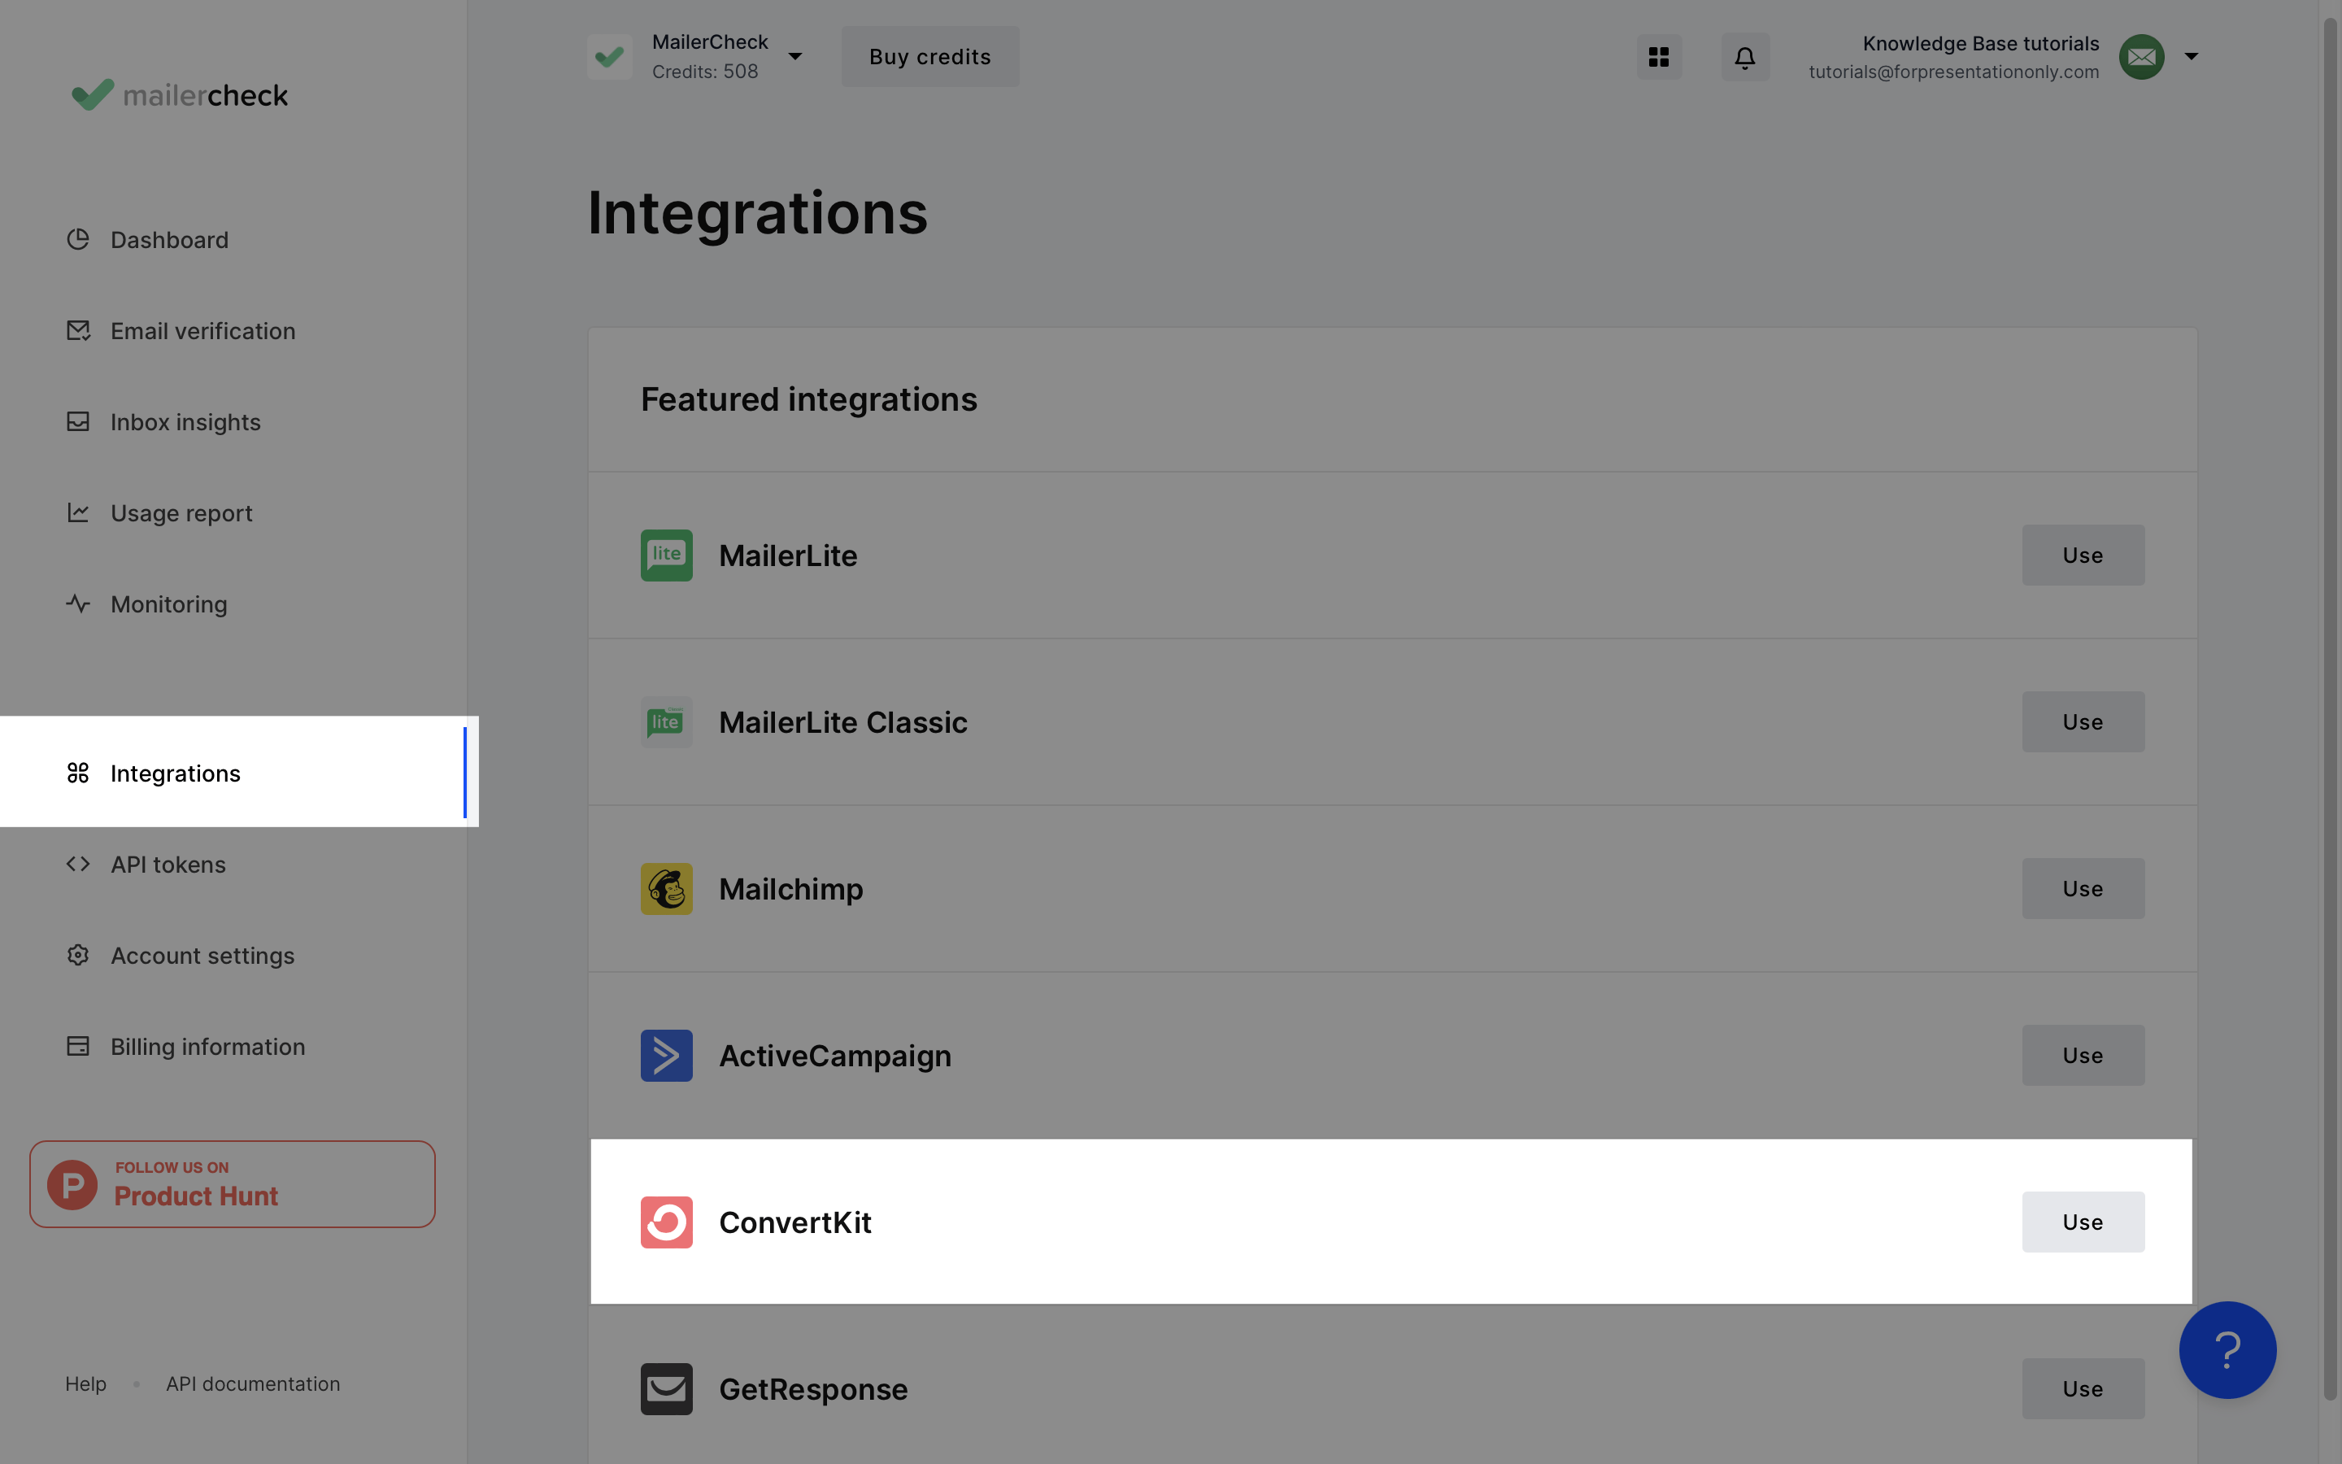Open the Dashboard menu item

(168, 239)
